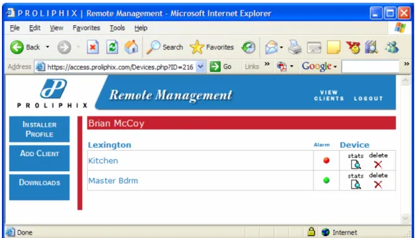Click the Research books magnifier icon
Image resolution: width=417 pixels, height=238 pixels.
coord(371,47)
